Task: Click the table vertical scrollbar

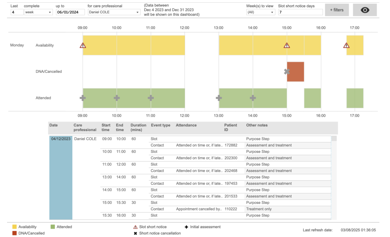Action: coord(334,178)
